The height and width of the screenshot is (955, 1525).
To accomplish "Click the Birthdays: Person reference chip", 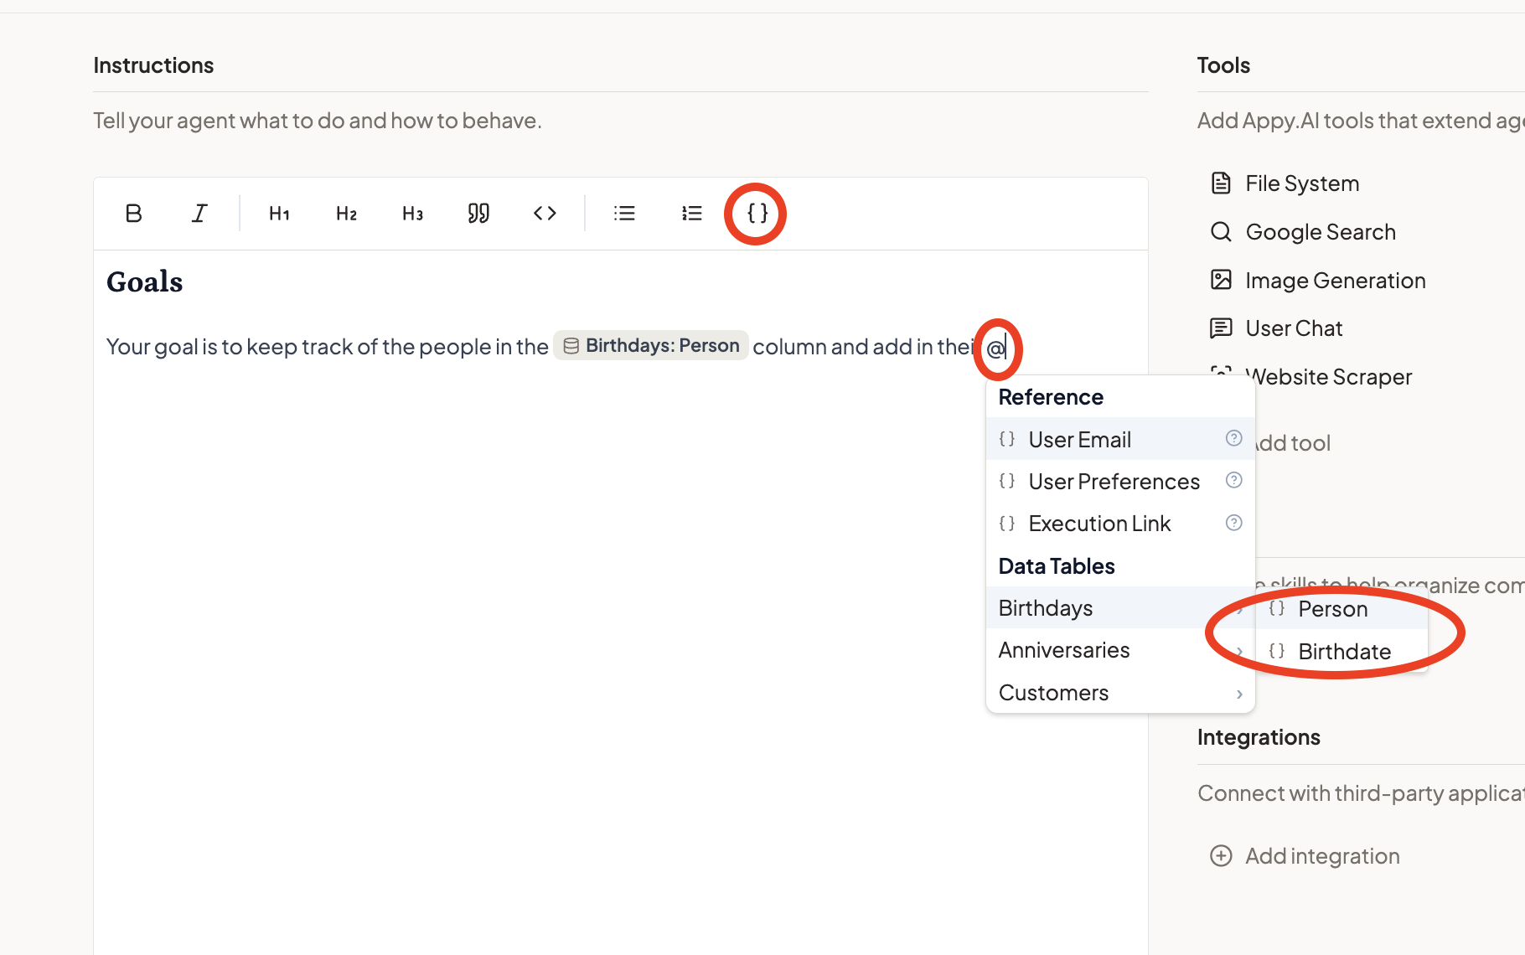I will click(650, 345).
